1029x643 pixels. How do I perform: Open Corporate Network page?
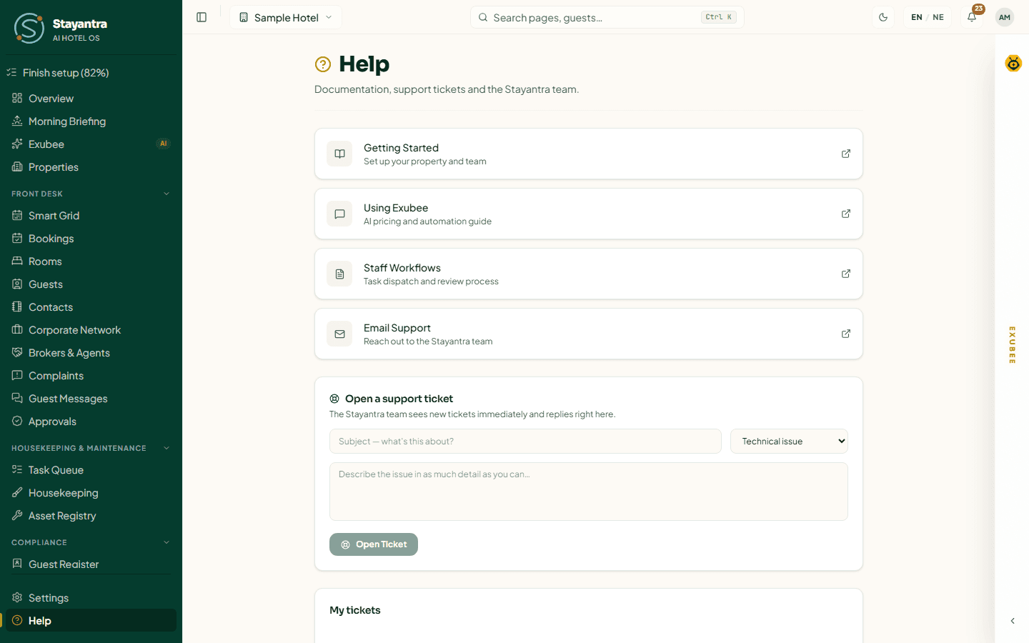click(91, 330)
